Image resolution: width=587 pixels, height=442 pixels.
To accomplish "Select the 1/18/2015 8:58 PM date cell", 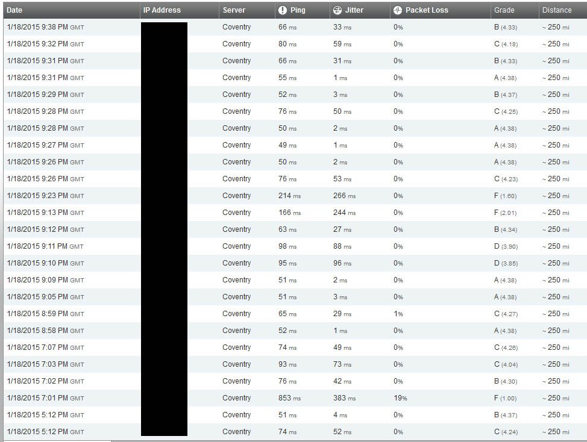I will (45, 331).
